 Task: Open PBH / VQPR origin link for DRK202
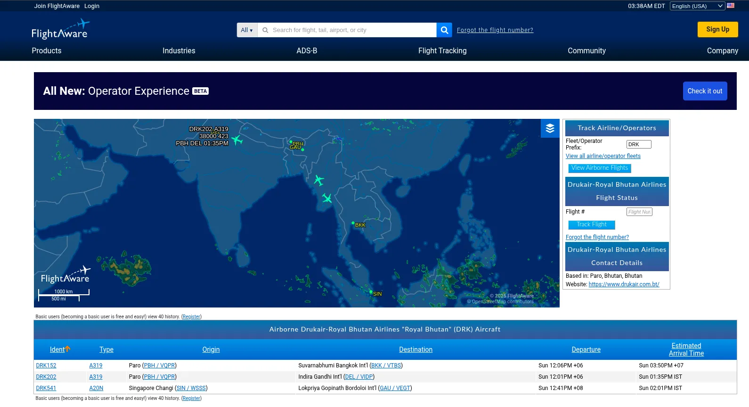coord(159,377)
